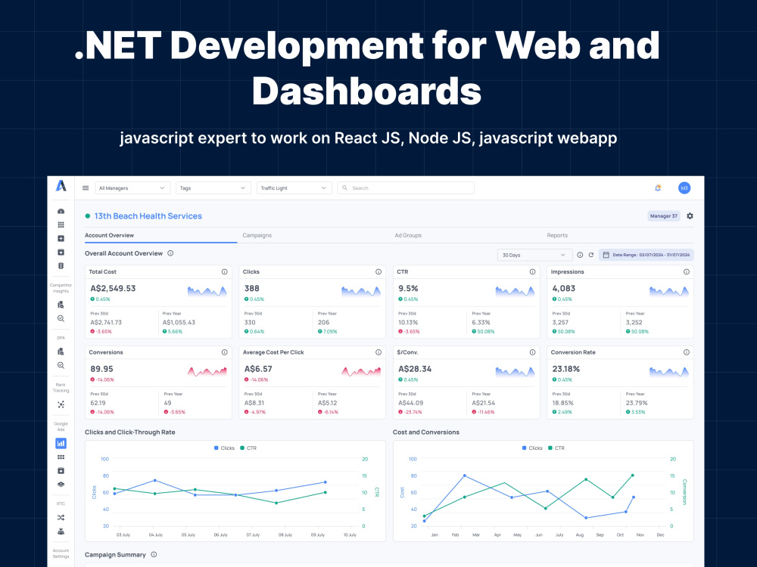This screenshot has width=757, height=567.
Task: Open Google Ads layers stack icon
Action: (61, 485)
